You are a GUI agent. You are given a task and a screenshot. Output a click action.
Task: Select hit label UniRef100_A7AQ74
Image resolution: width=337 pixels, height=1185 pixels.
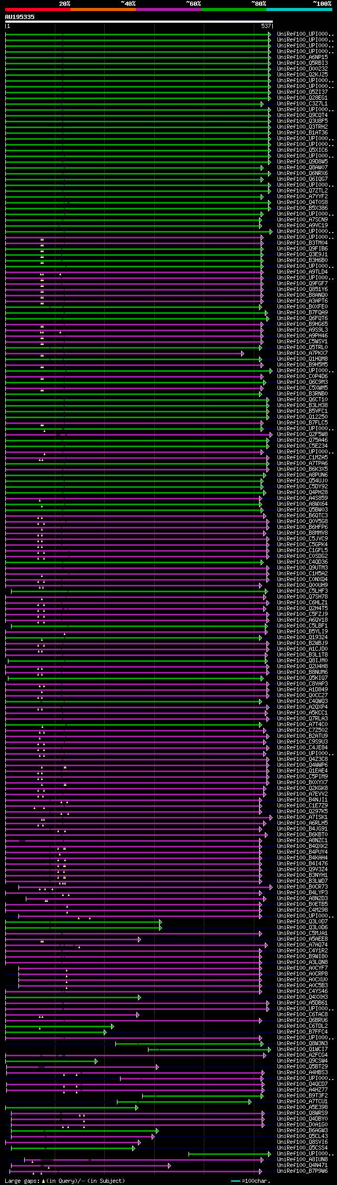302,945
